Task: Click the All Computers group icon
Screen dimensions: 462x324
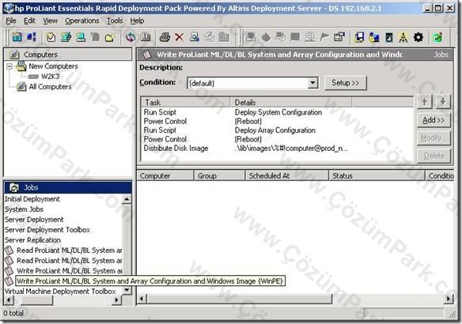Action: tap(21, 86)
